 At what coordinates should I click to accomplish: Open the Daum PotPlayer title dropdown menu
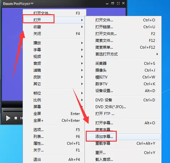(18, 4)
